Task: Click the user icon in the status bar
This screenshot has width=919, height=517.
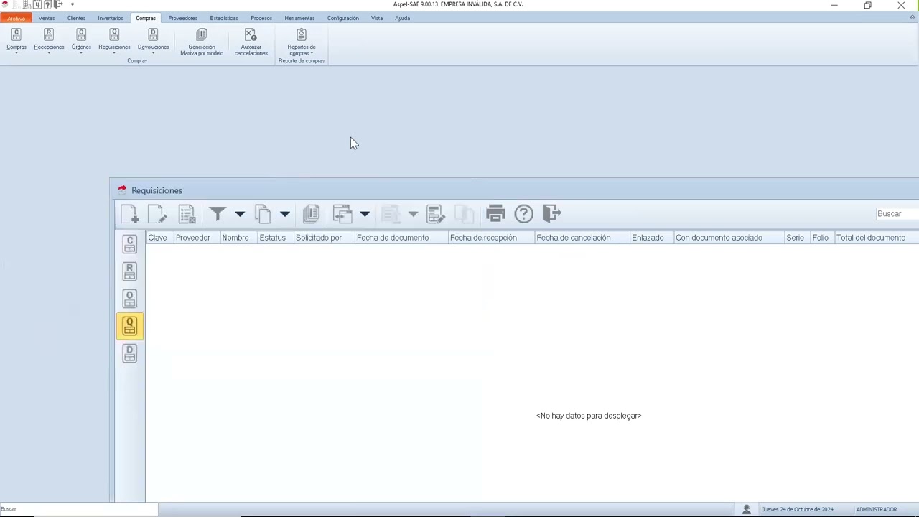Action: coord(747,509)
